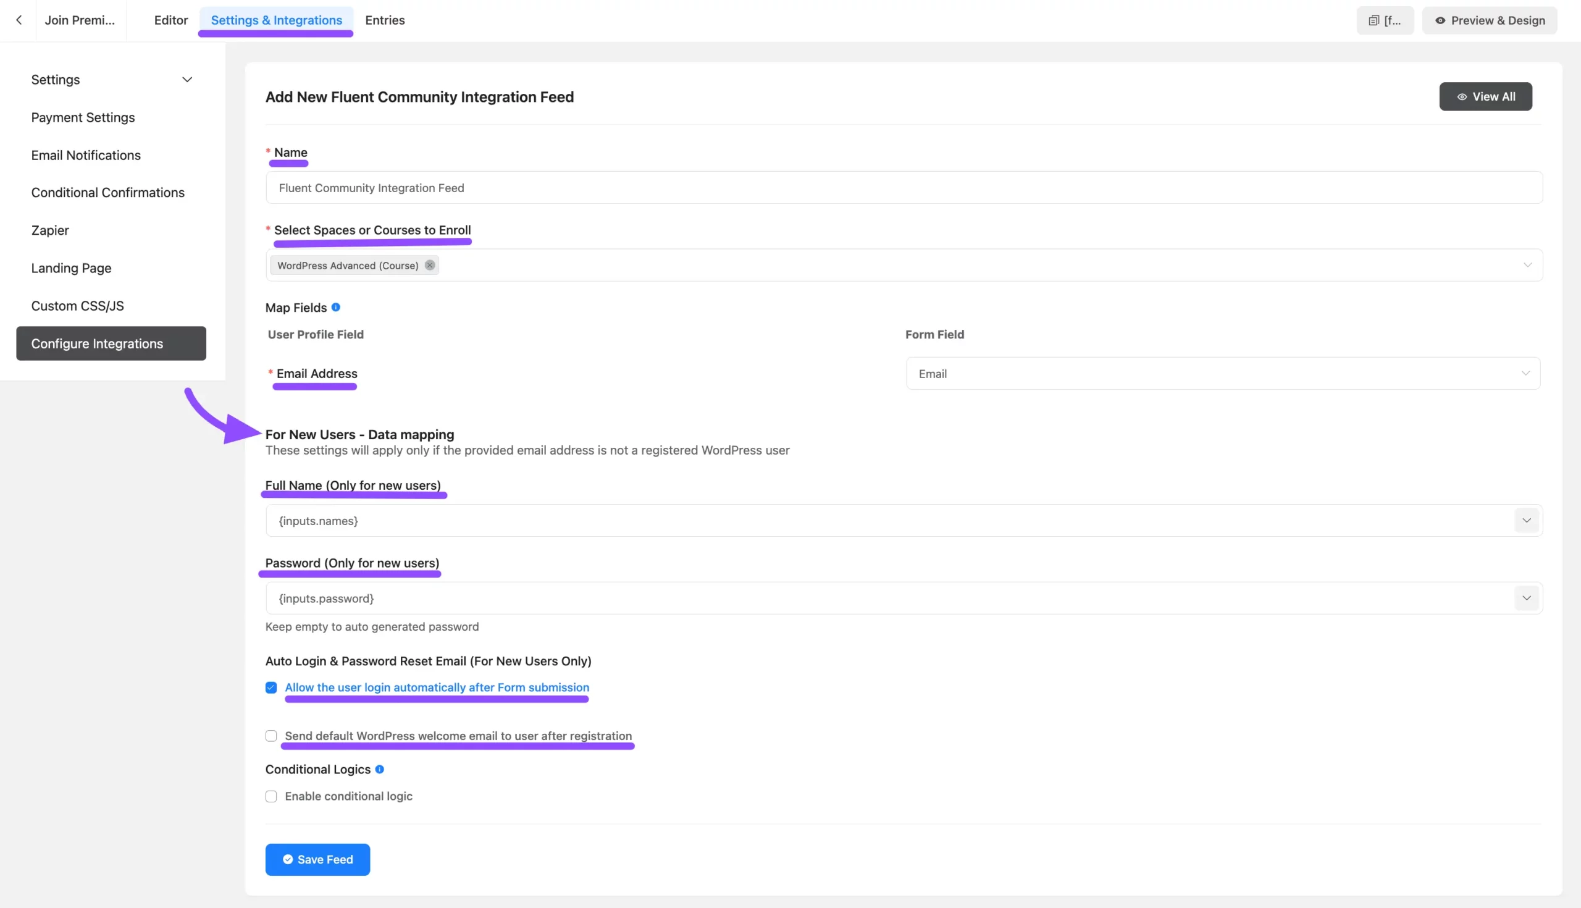Click the View All button
The height and width of the screenshot is (908, 1581).
click(1485, 96)
